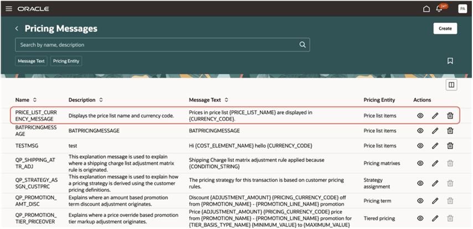The height and width of the screenshot is (229, 473).
Task: Click 'Displays the price list name' description
Action: pyautogui.click(x=121, y=115)
